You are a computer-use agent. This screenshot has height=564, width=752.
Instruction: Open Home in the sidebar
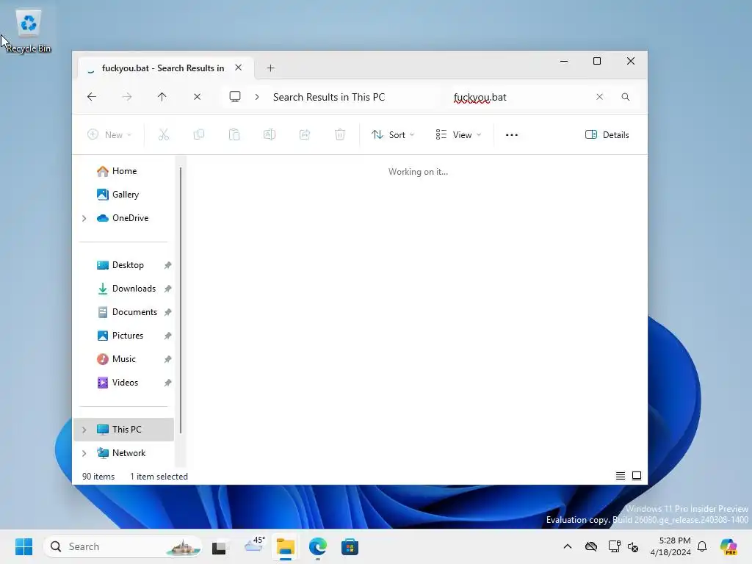[x=124, y=170]
